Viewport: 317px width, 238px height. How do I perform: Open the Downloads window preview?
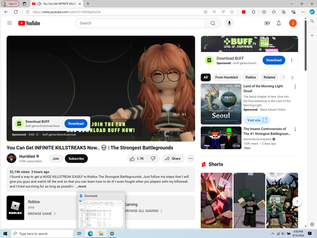pyautogui.click(x=101, y=211)
